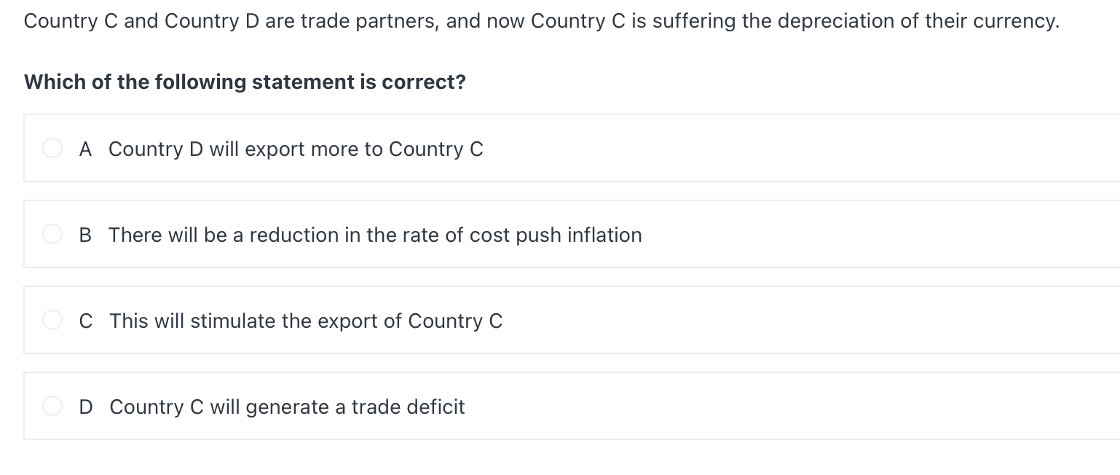
Task: Click the letter label A
Action: (x=85, y=148)
